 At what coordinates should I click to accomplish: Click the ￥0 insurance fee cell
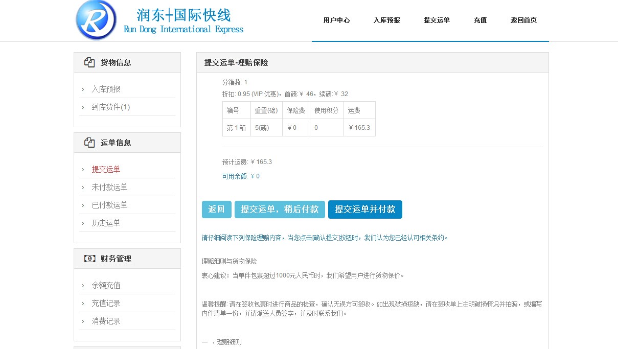(x=296, y=128)
